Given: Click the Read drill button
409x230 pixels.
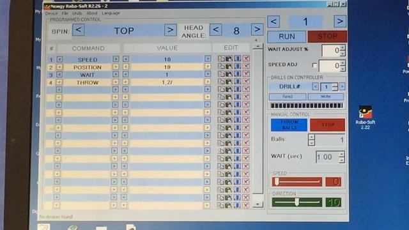Looking at the screenshot, I should [x=288, y=96].
